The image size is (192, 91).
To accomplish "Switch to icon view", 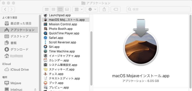I will click(x=46, y=9).
